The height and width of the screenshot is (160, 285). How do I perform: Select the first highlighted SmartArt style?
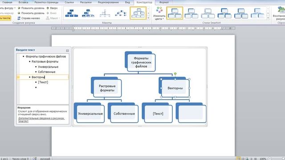(x=175, y=13)
